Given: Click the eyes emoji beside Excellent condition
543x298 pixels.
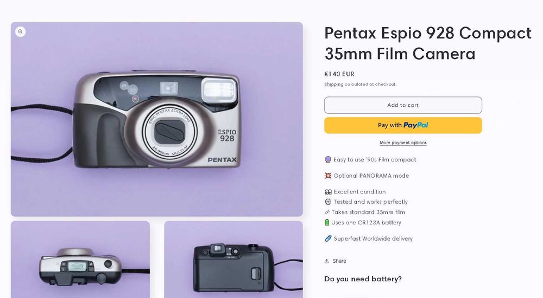Looking at the screenshot, I should coord(328,192).
